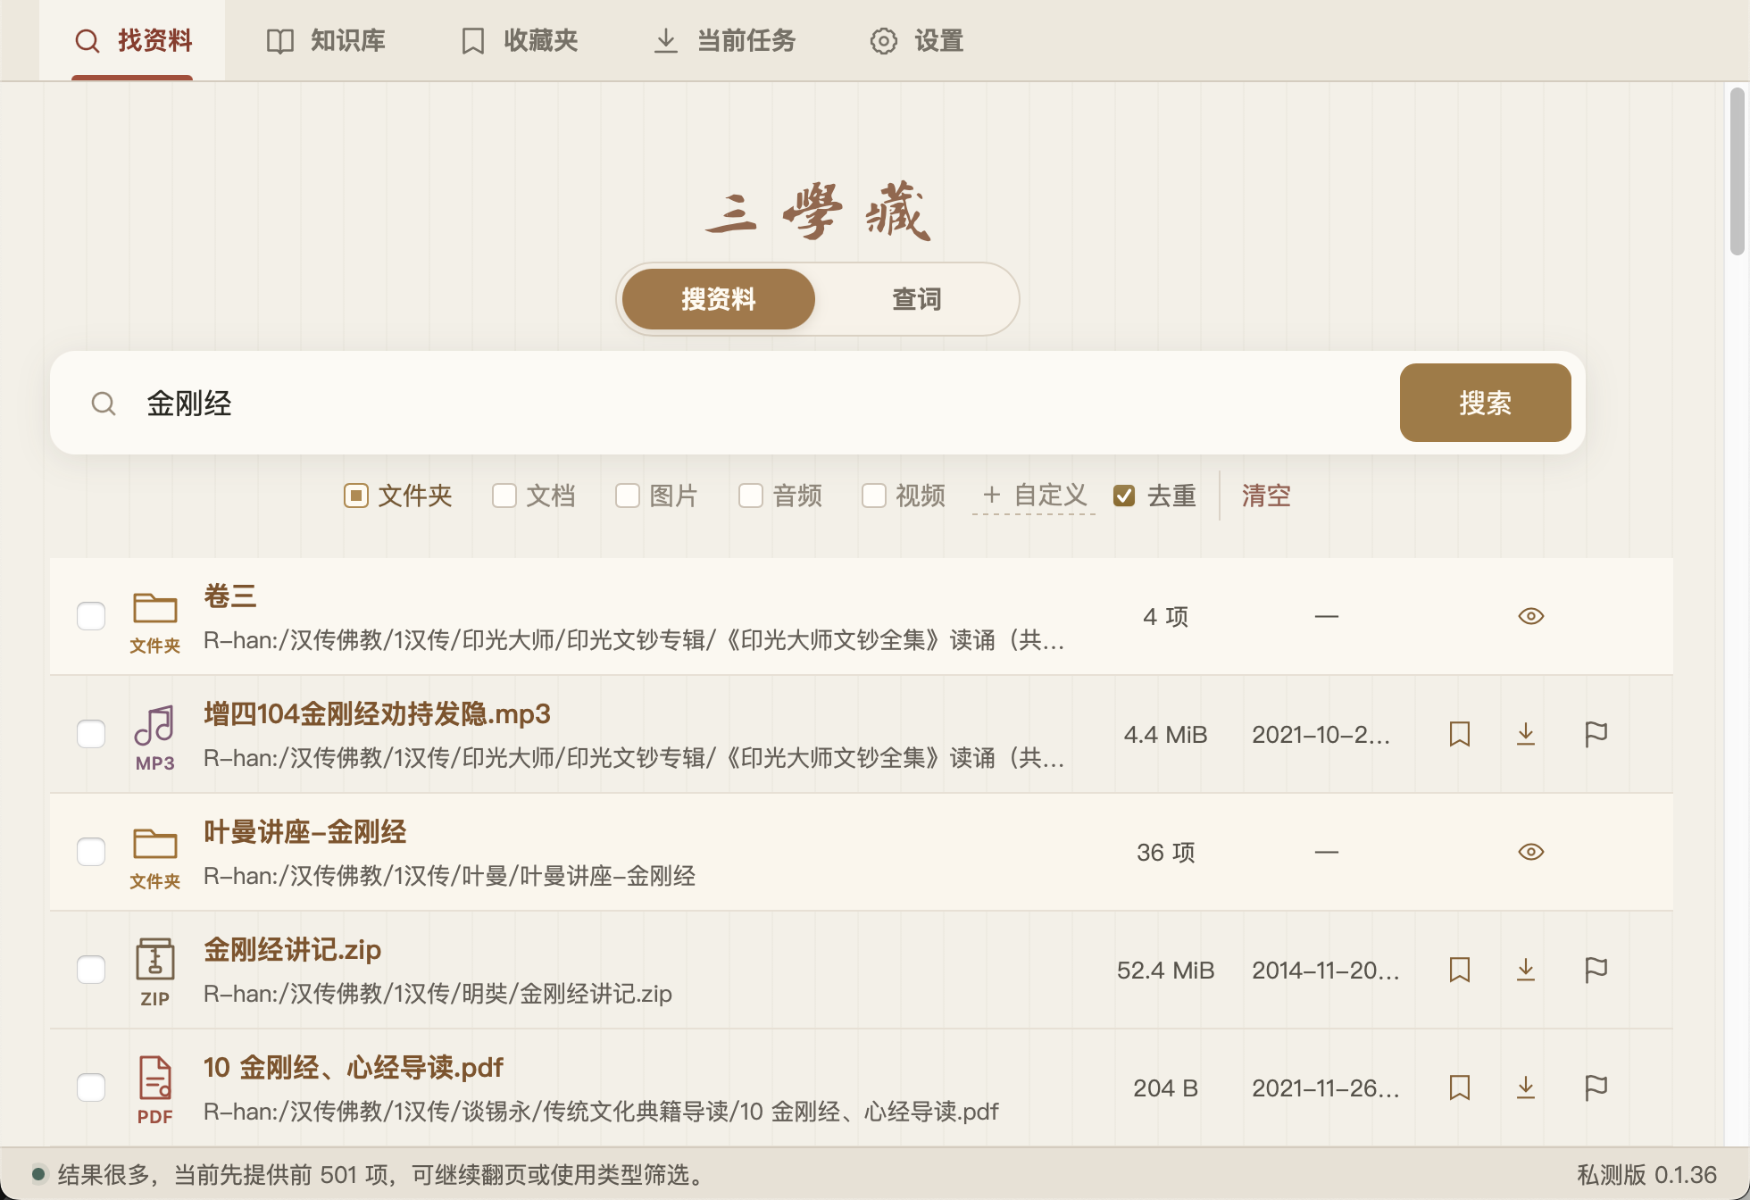
Task: Click the folder icon of 叶曼讲座-金刚经
Action: point(155,844)
